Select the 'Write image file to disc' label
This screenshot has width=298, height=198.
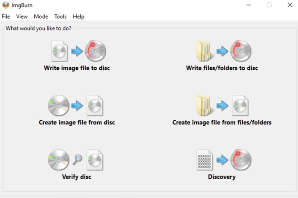[77, 68]
